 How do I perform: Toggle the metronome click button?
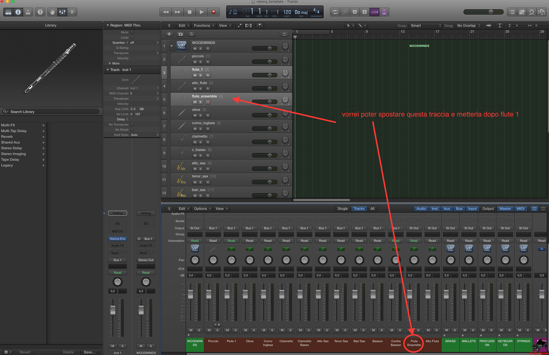tap(384, 12)
